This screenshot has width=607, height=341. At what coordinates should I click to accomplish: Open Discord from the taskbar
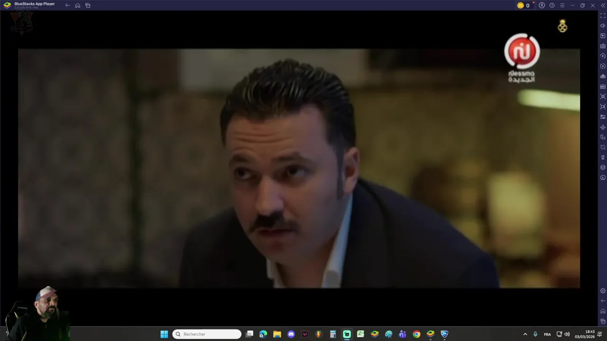tap(291, 334)
